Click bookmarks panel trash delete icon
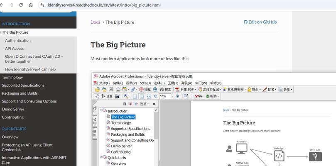 (125, 104)
